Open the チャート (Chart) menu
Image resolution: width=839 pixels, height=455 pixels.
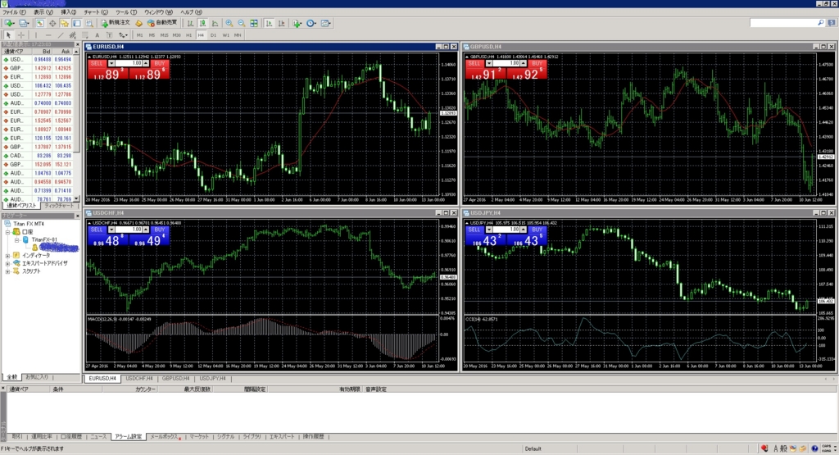point(96,11)
